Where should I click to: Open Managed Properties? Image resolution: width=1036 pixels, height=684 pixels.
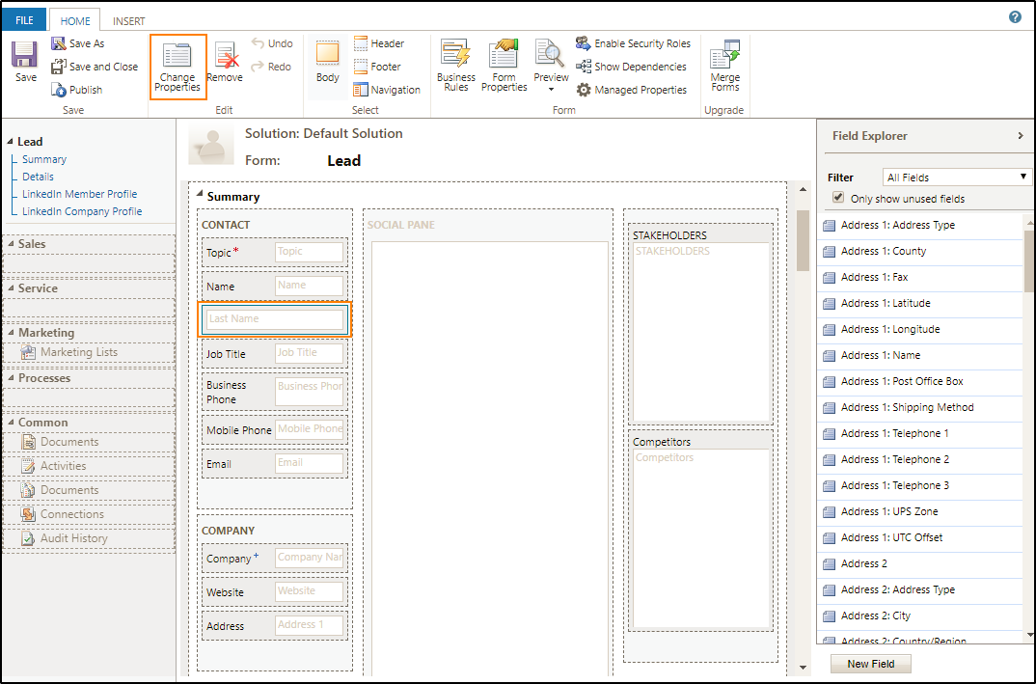(x=631, y=90)
